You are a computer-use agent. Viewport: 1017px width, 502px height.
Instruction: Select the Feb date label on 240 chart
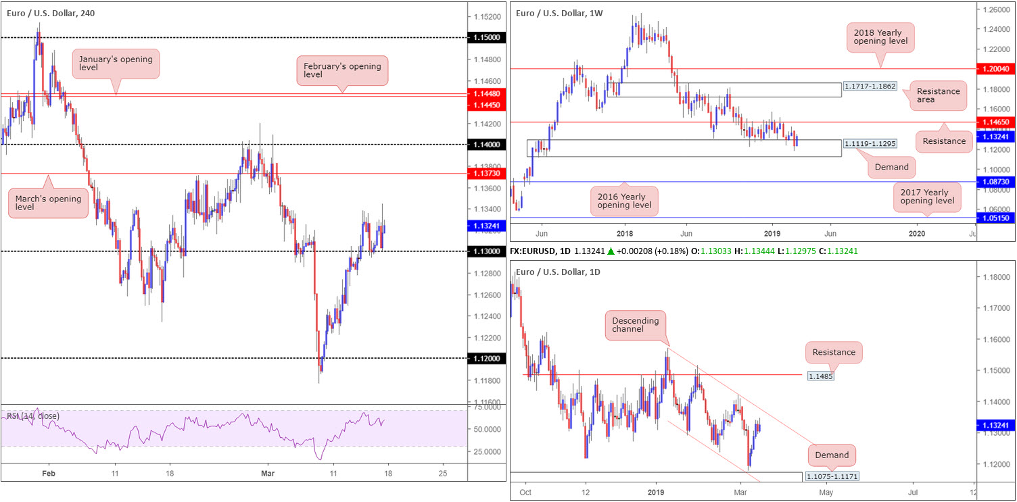click(x=50, y=474)
